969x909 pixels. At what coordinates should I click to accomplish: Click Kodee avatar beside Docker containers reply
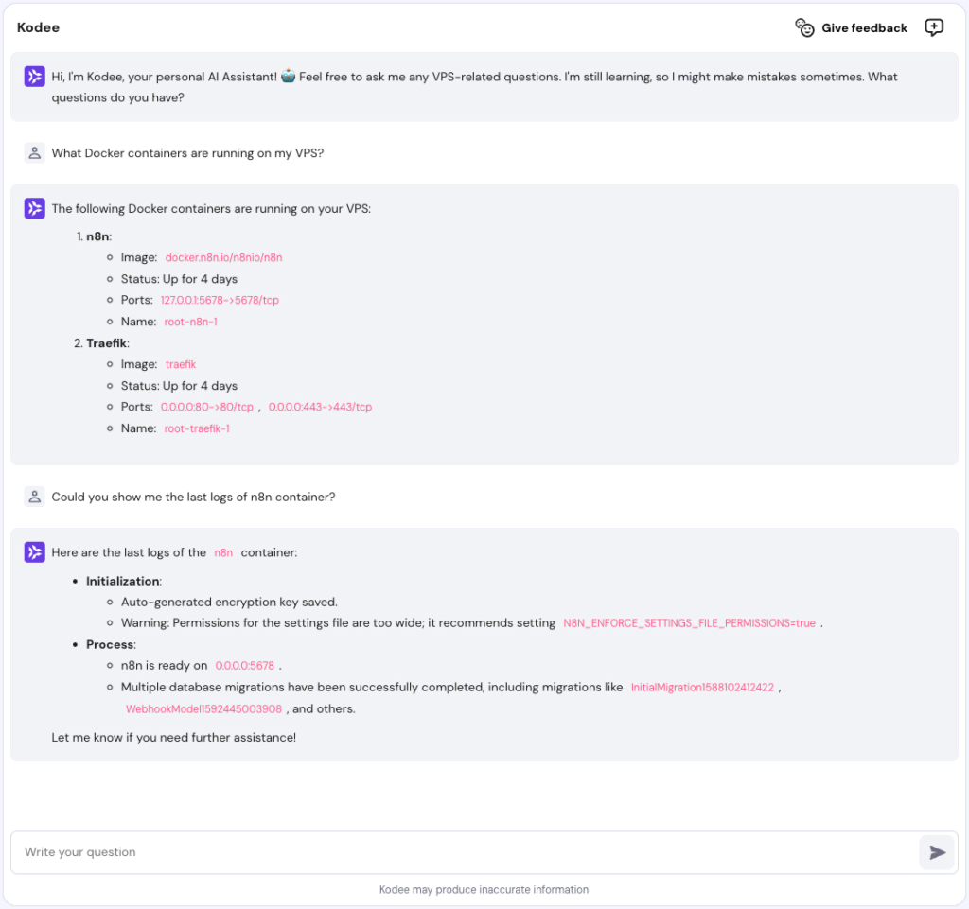35,209
